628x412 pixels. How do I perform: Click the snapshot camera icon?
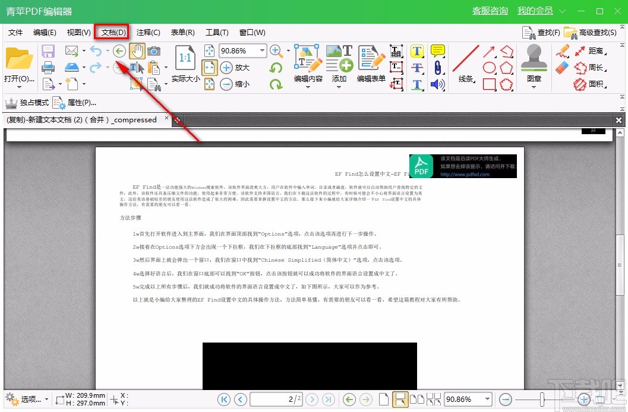[x=154, y=51]
